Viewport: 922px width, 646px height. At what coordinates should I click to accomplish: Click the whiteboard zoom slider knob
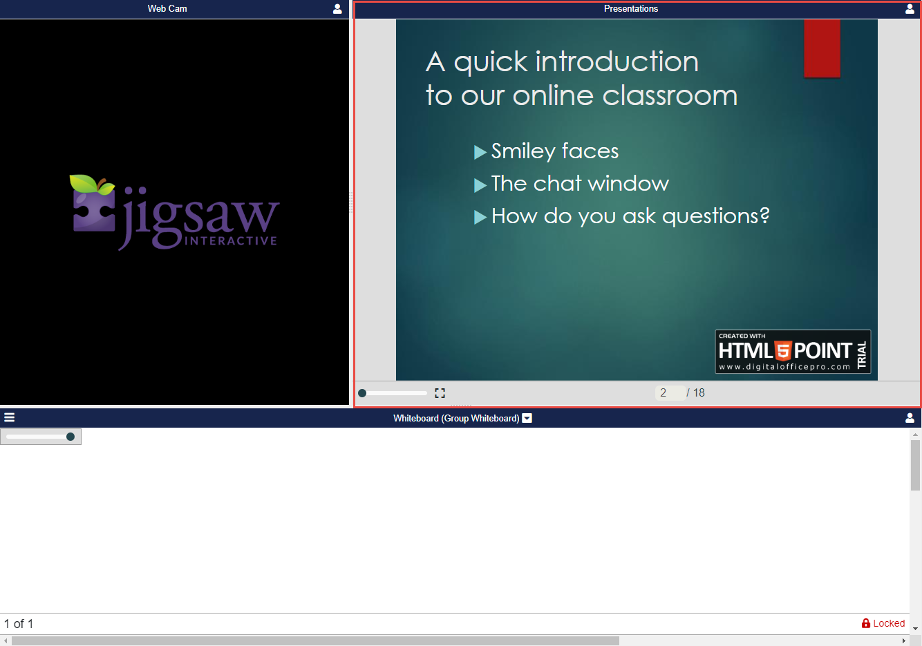coord(70,437)
